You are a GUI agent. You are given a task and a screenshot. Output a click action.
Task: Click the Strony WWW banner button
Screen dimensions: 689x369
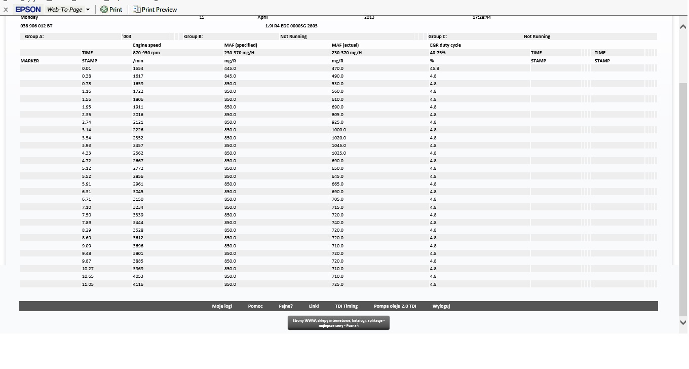338,323
